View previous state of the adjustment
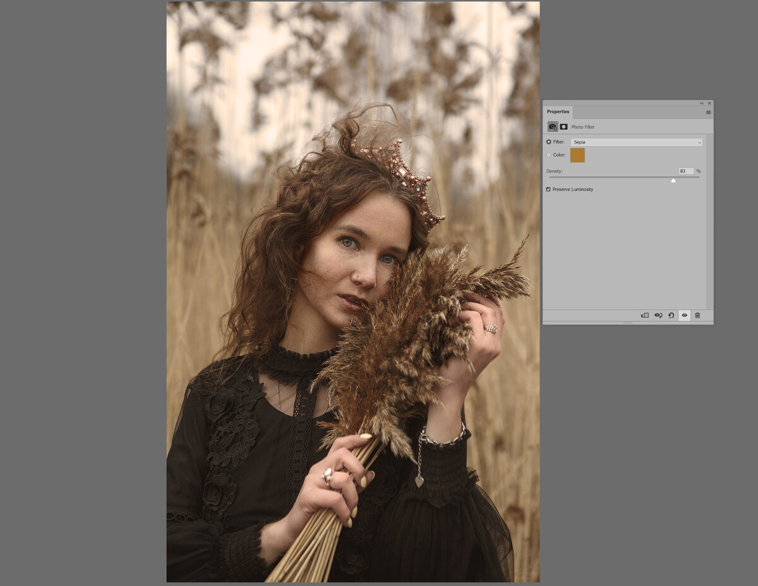Screen dimensions: 758x586 coord(658,315)
